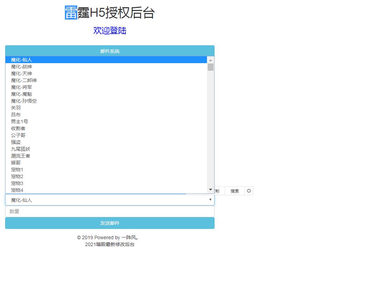Choose 魔化-二郎神 from the list
The height and width of the screenshot is (291, 392).
click(x=24, y=80)
